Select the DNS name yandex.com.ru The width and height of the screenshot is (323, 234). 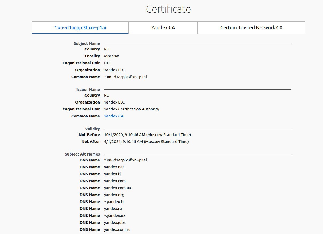click(117, 229)
